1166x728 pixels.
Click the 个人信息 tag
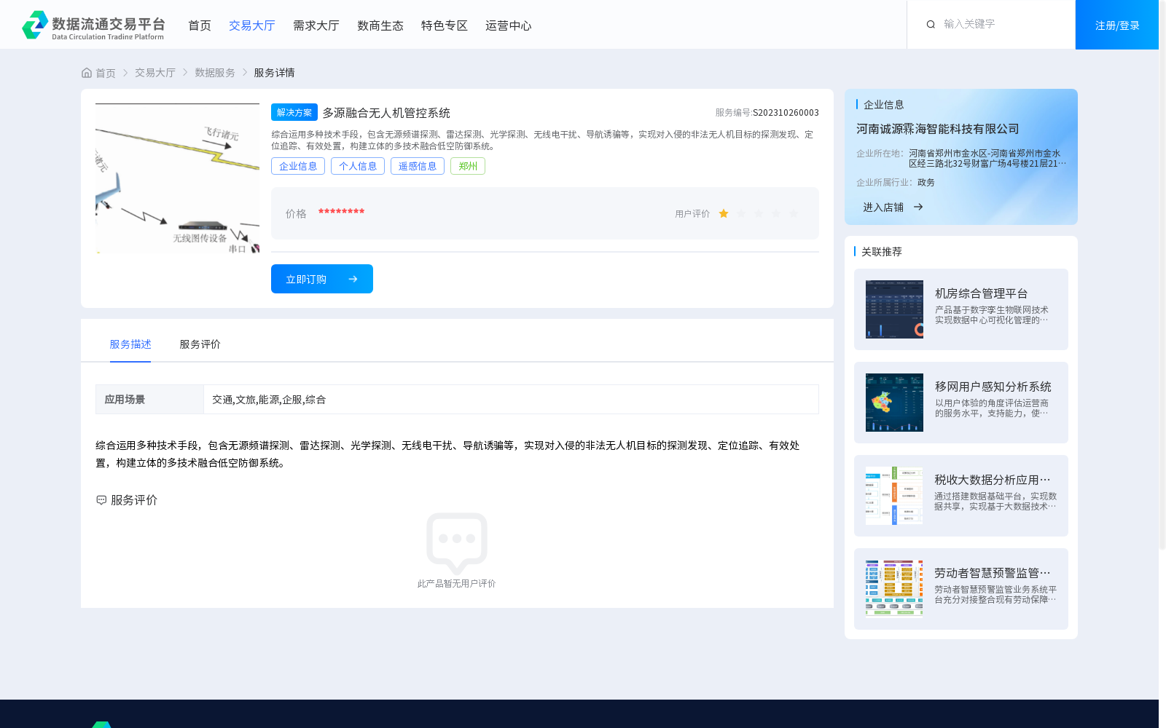pyautogui.click(x=358, y=166)
